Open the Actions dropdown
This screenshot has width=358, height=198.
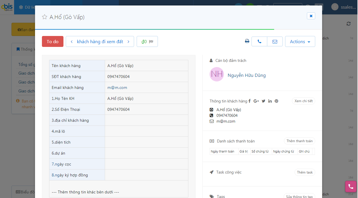coord(300,41)
